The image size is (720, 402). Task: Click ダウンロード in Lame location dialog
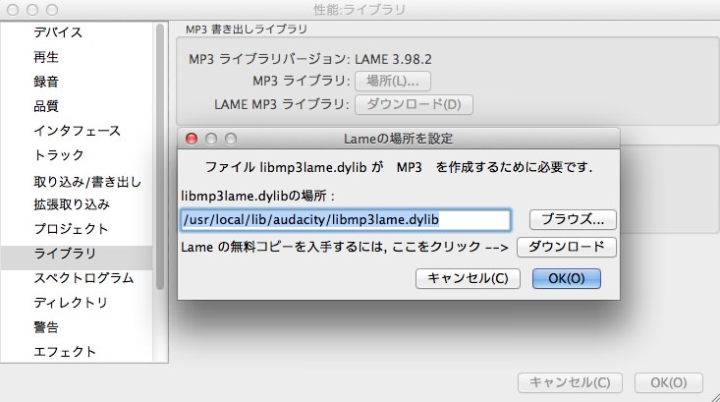tap(567, 247)
